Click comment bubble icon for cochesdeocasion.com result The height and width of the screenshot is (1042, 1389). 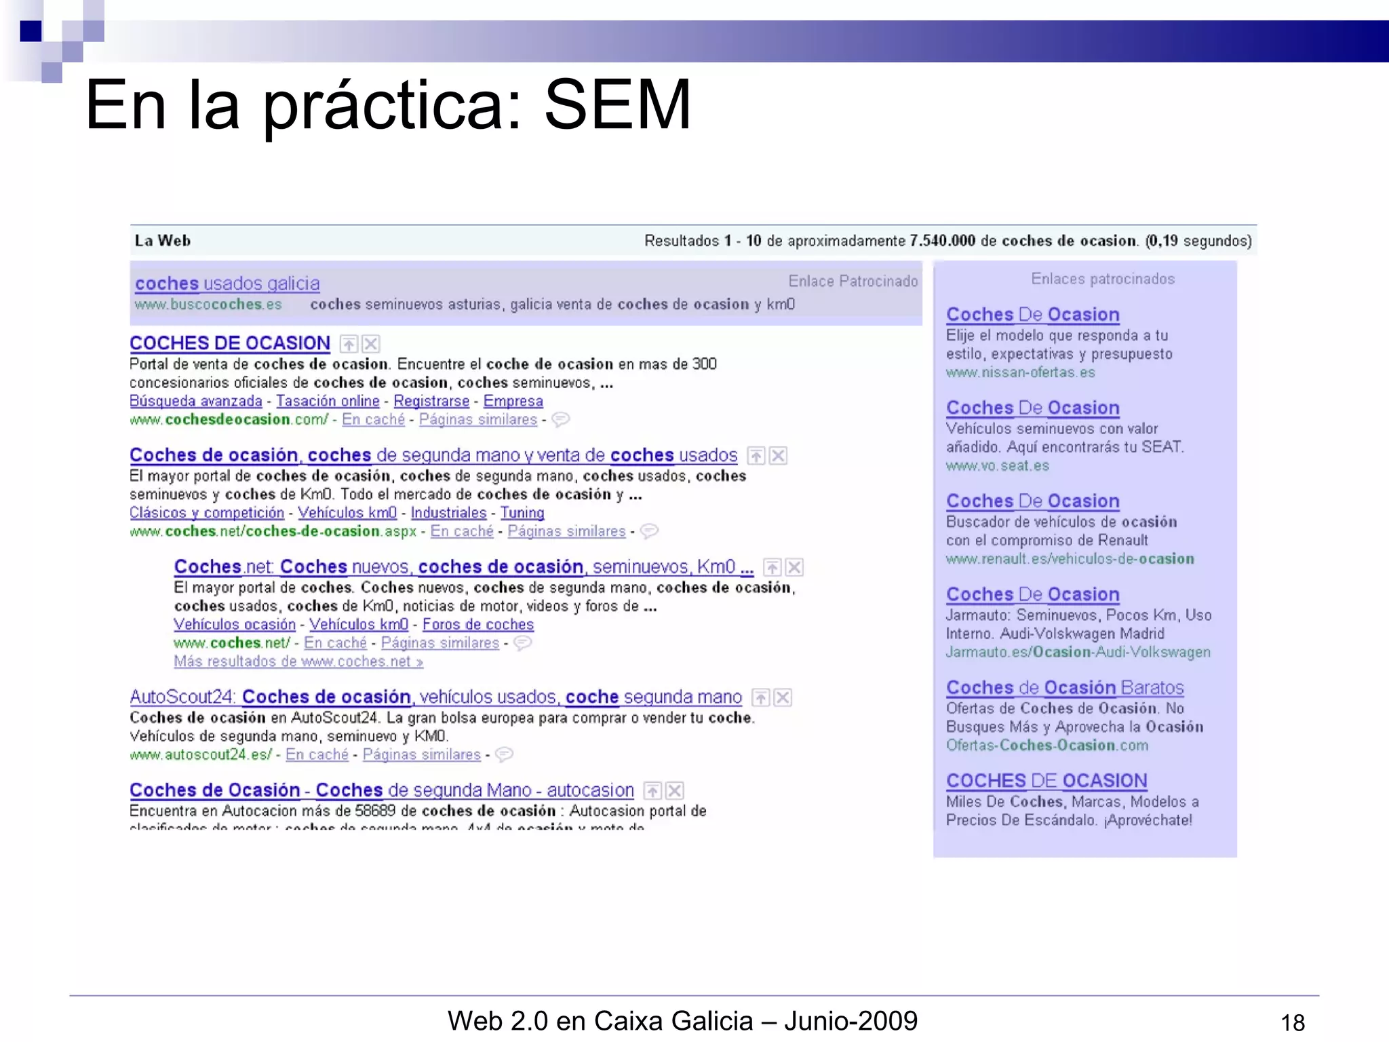coord(561,420)
